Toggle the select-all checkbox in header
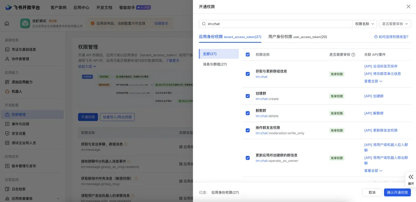The height and width of the screenshot is (202, 416). coord(248,55)
